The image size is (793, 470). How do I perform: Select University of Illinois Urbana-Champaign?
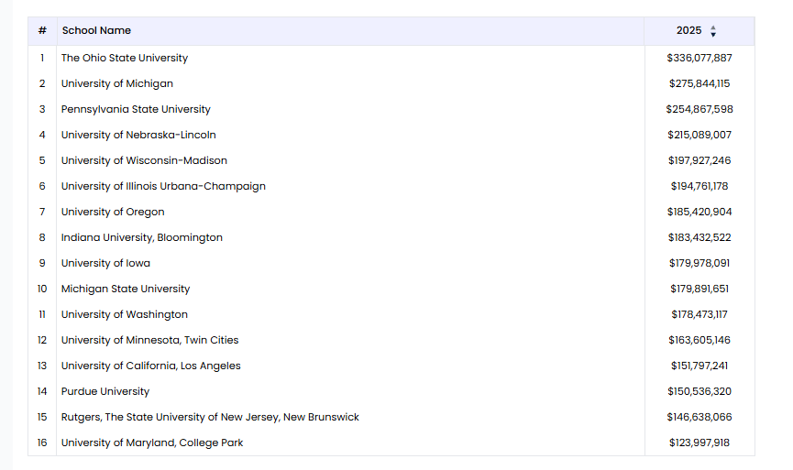[x=163, y=186]
